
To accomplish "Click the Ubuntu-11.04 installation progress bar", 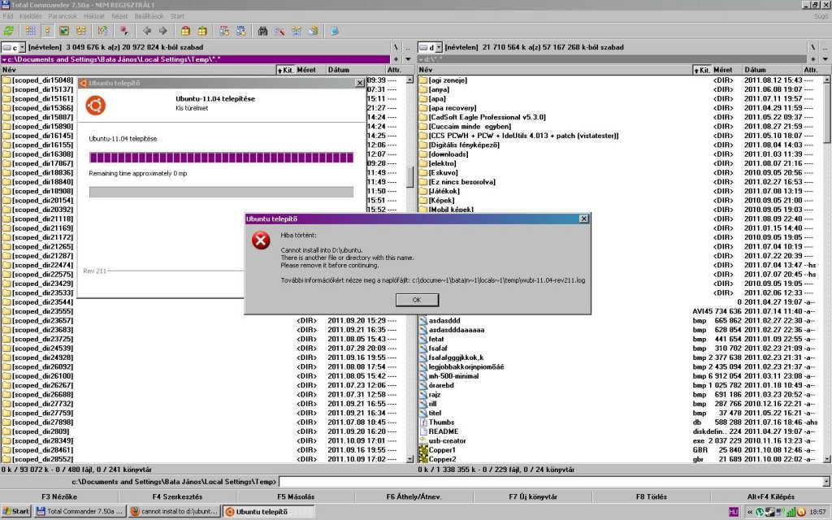I will [x=221, y=157].
